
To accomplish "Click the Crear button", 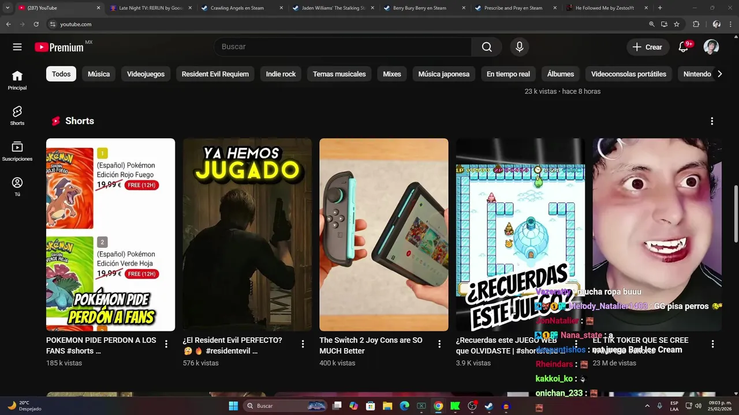I will pyautogui.click(x=648, y=47).
